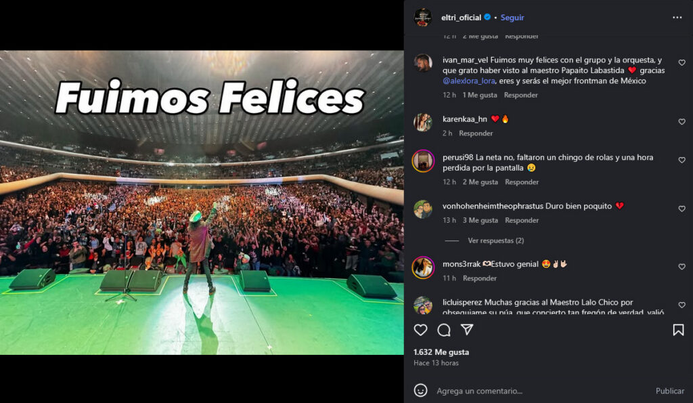
Task: Open the three-dots more options menu
Action: click(x=677, y=17)
